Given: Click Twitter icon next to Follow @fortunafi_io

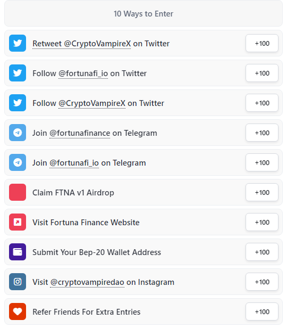Looking at the screenshot, I should [18, 73].
